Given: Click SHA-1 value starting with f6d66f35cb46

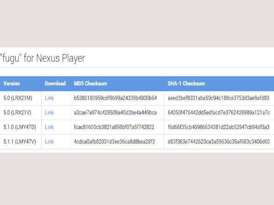Looking at the screenshot, I should click(218, 127).
